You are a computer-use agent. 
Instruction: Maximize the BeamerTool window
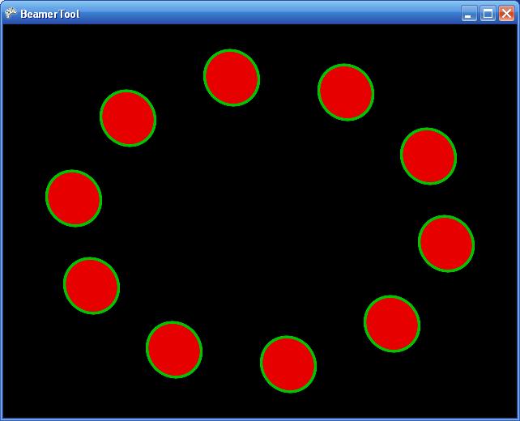tap(488, 14)
